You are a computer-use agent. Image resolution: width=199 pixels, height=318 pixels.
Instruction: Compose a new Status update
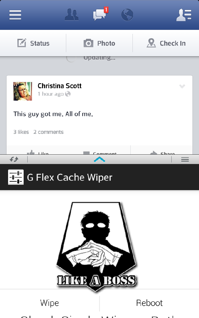click(x=33, y=43)
